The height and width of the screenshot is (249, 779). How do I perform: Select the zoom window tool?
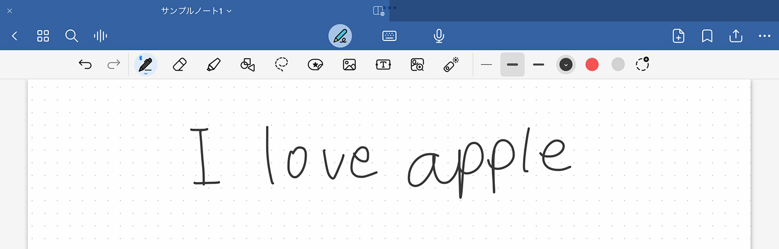[417, 64]
